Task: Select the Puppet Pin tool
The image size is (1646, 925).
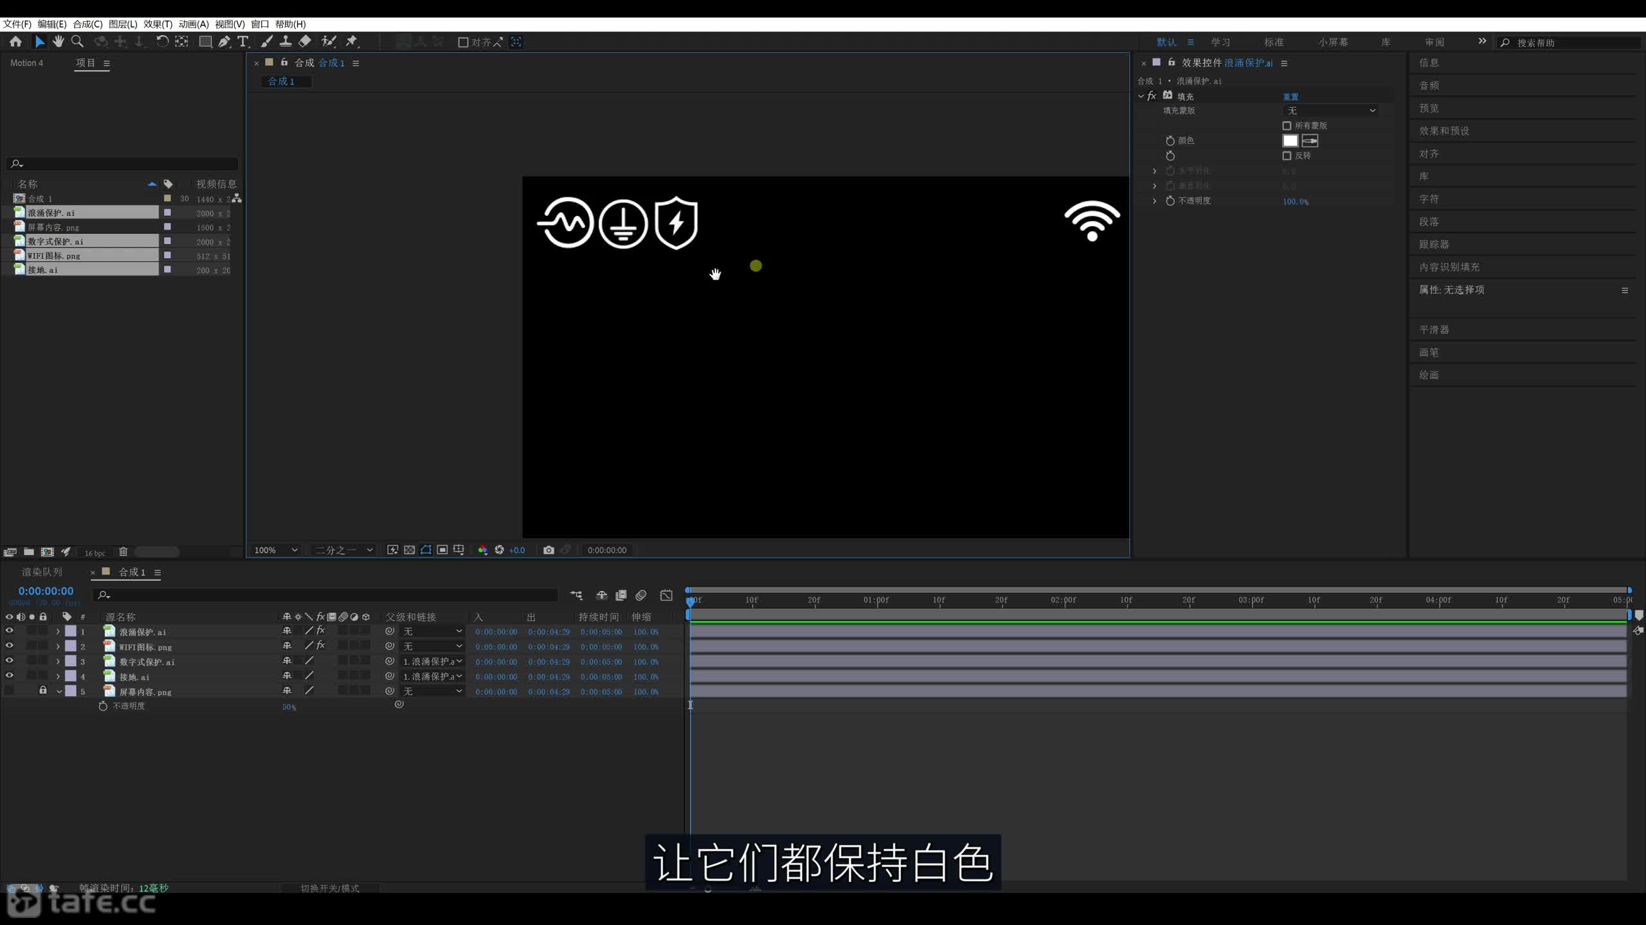Action: (351, 42)
